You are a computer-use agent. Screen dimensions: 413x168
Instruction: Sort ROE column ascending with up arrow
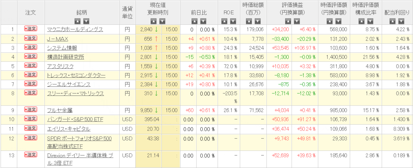pos(225,21)
